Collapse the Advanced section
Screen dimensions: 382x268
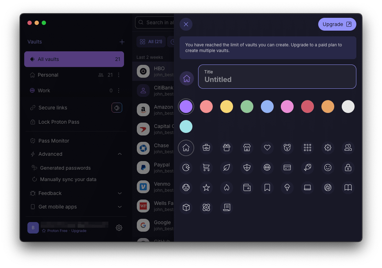pyautogui.click(x=120, y=154)
